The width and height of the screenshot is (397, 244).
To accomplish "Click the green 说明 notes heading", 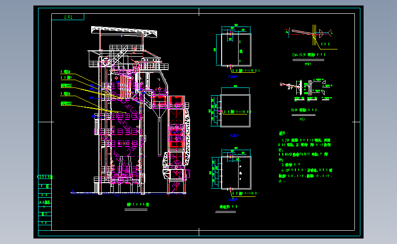I will [x=283, y=133].
